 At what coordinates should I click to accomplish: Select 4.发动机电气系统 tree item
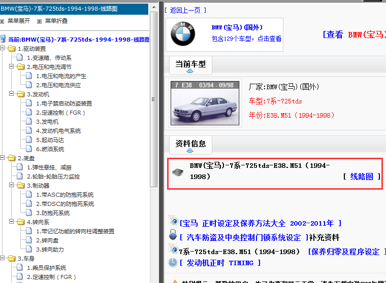pos(58,130)
